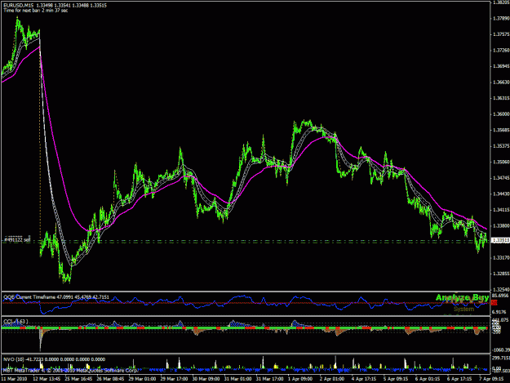The width and height of the screenshot is (510, 383).
Task: Click the '29 Mar 01:00' time axis label
Action: tap(143, 379)
